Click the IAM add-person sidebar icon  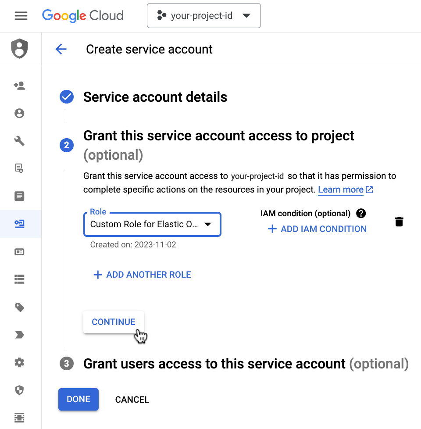pyautogui.click(x=19, y=86)
